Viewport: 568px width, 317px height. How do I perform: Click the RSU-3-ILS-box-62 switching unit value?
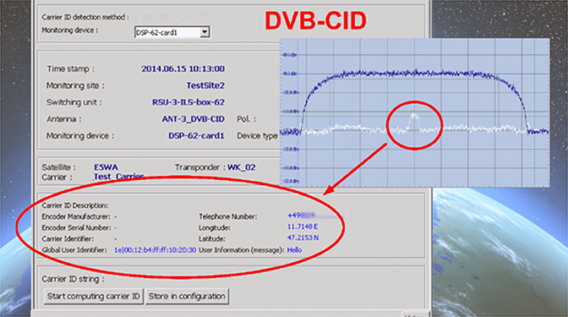188,102
